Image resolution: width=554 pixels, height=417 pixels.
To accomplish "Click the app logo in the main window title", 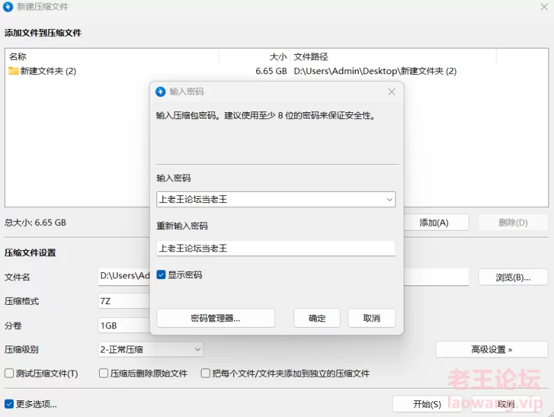I will (8, 7).
